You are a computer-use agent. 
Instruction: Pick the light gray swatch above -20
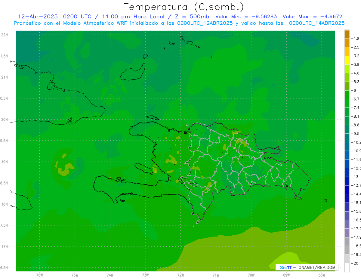coord(347,259)
